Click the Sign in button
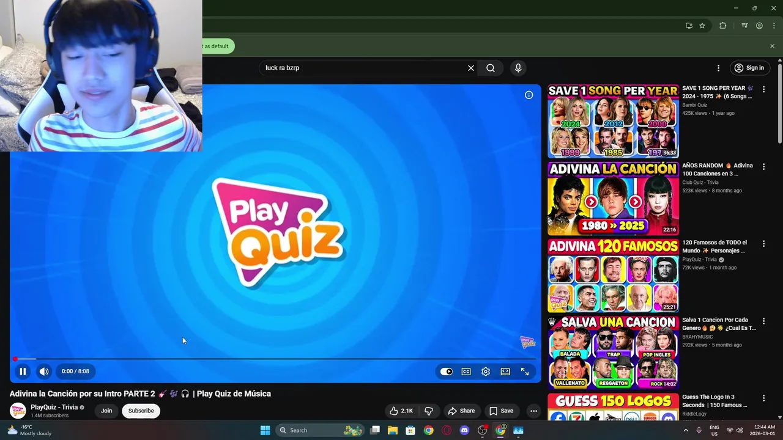 click(749, 68)
